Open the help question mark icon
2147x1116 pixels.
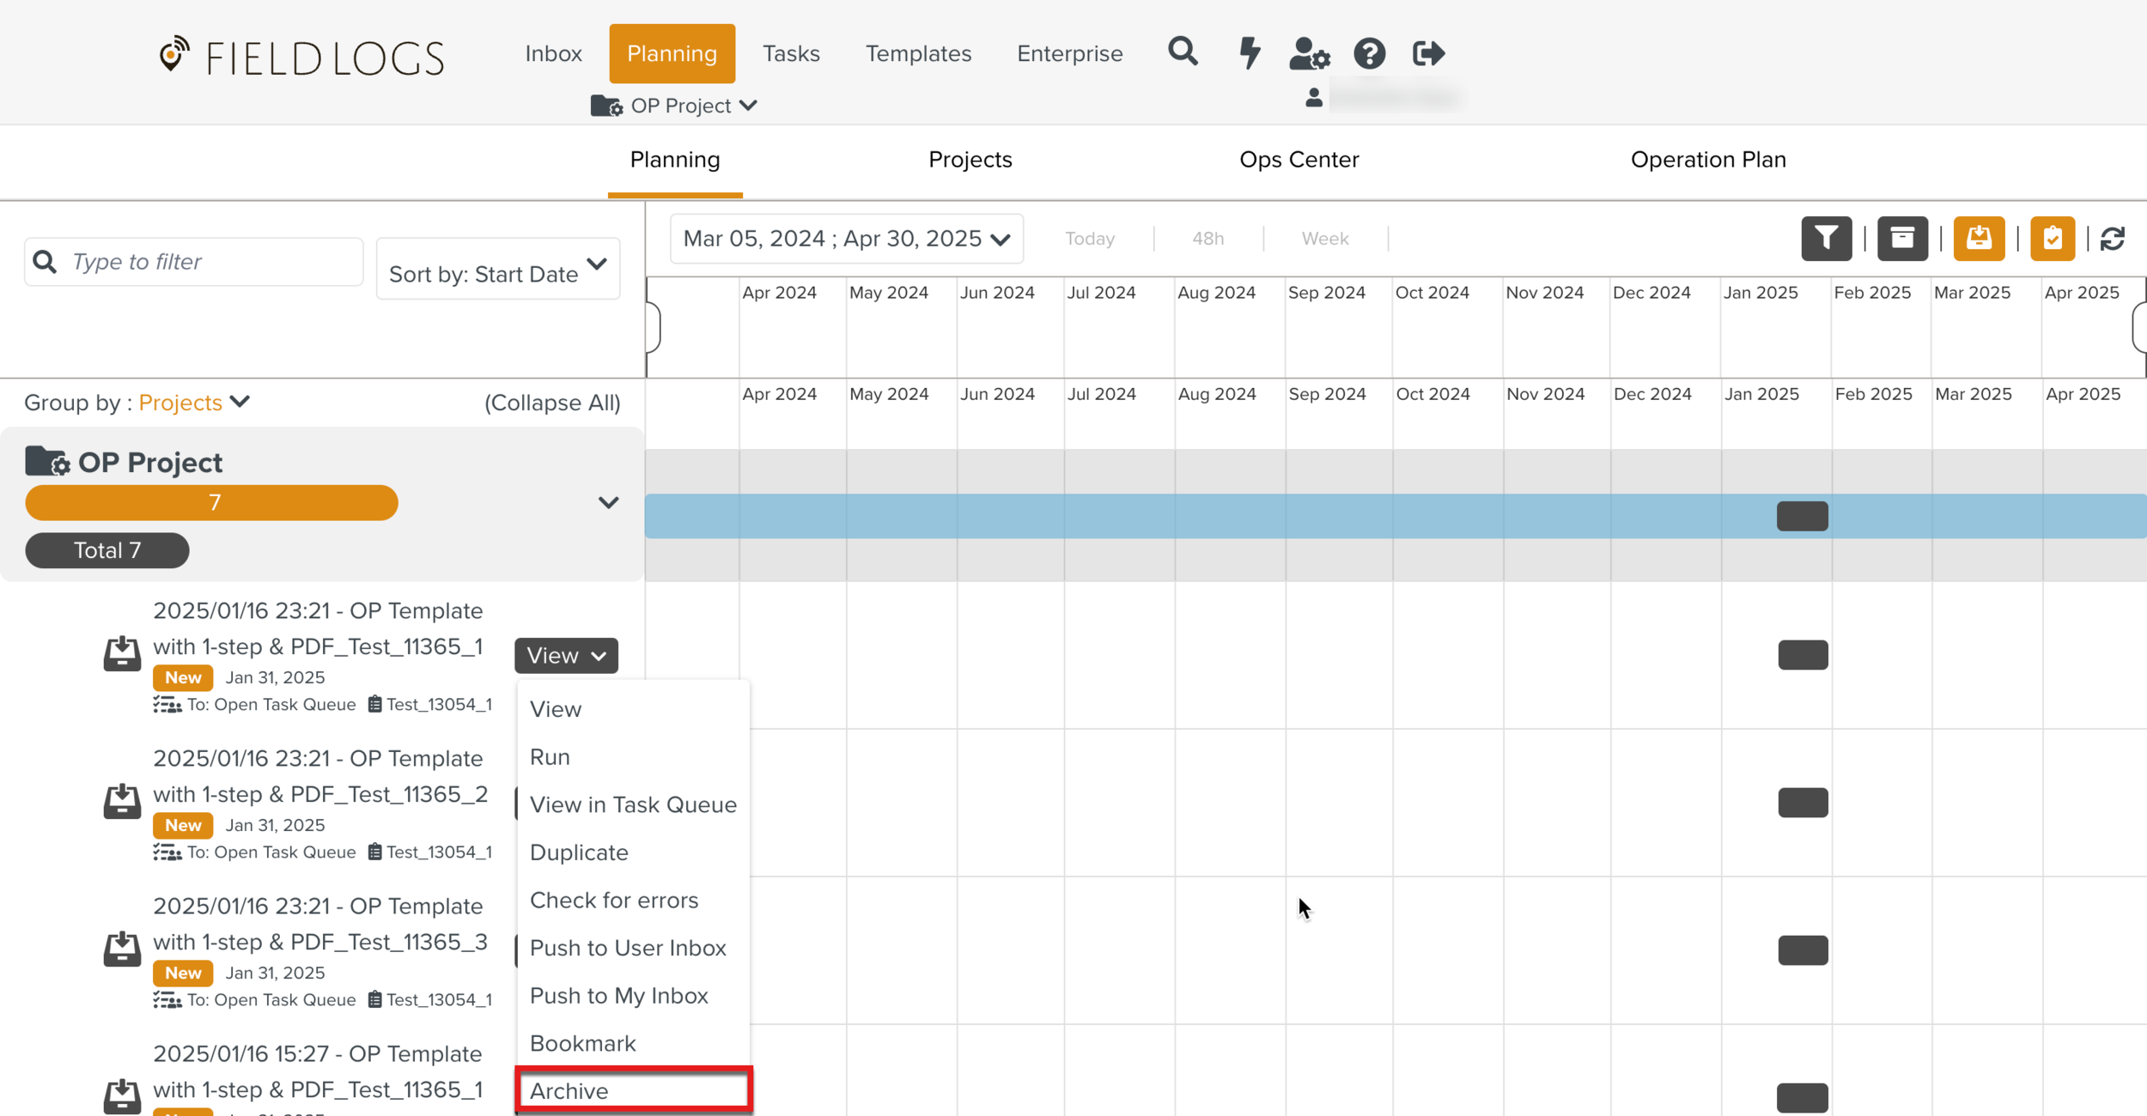[x=1369, y=53]
